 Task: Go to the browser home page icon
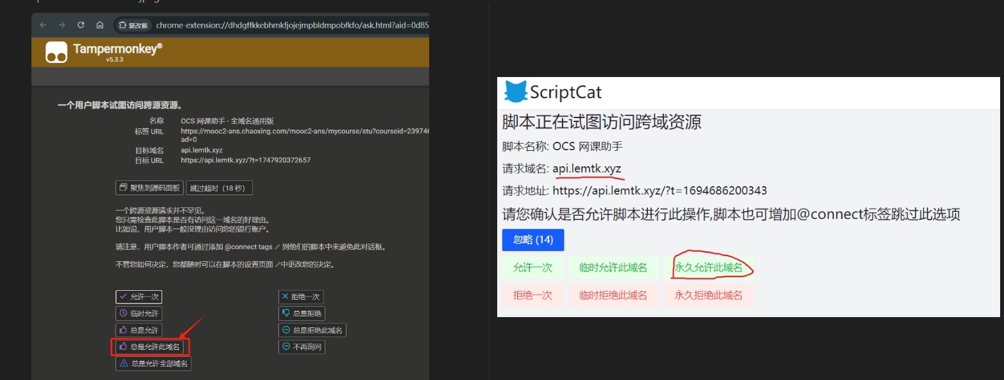(x=99, y=25)
